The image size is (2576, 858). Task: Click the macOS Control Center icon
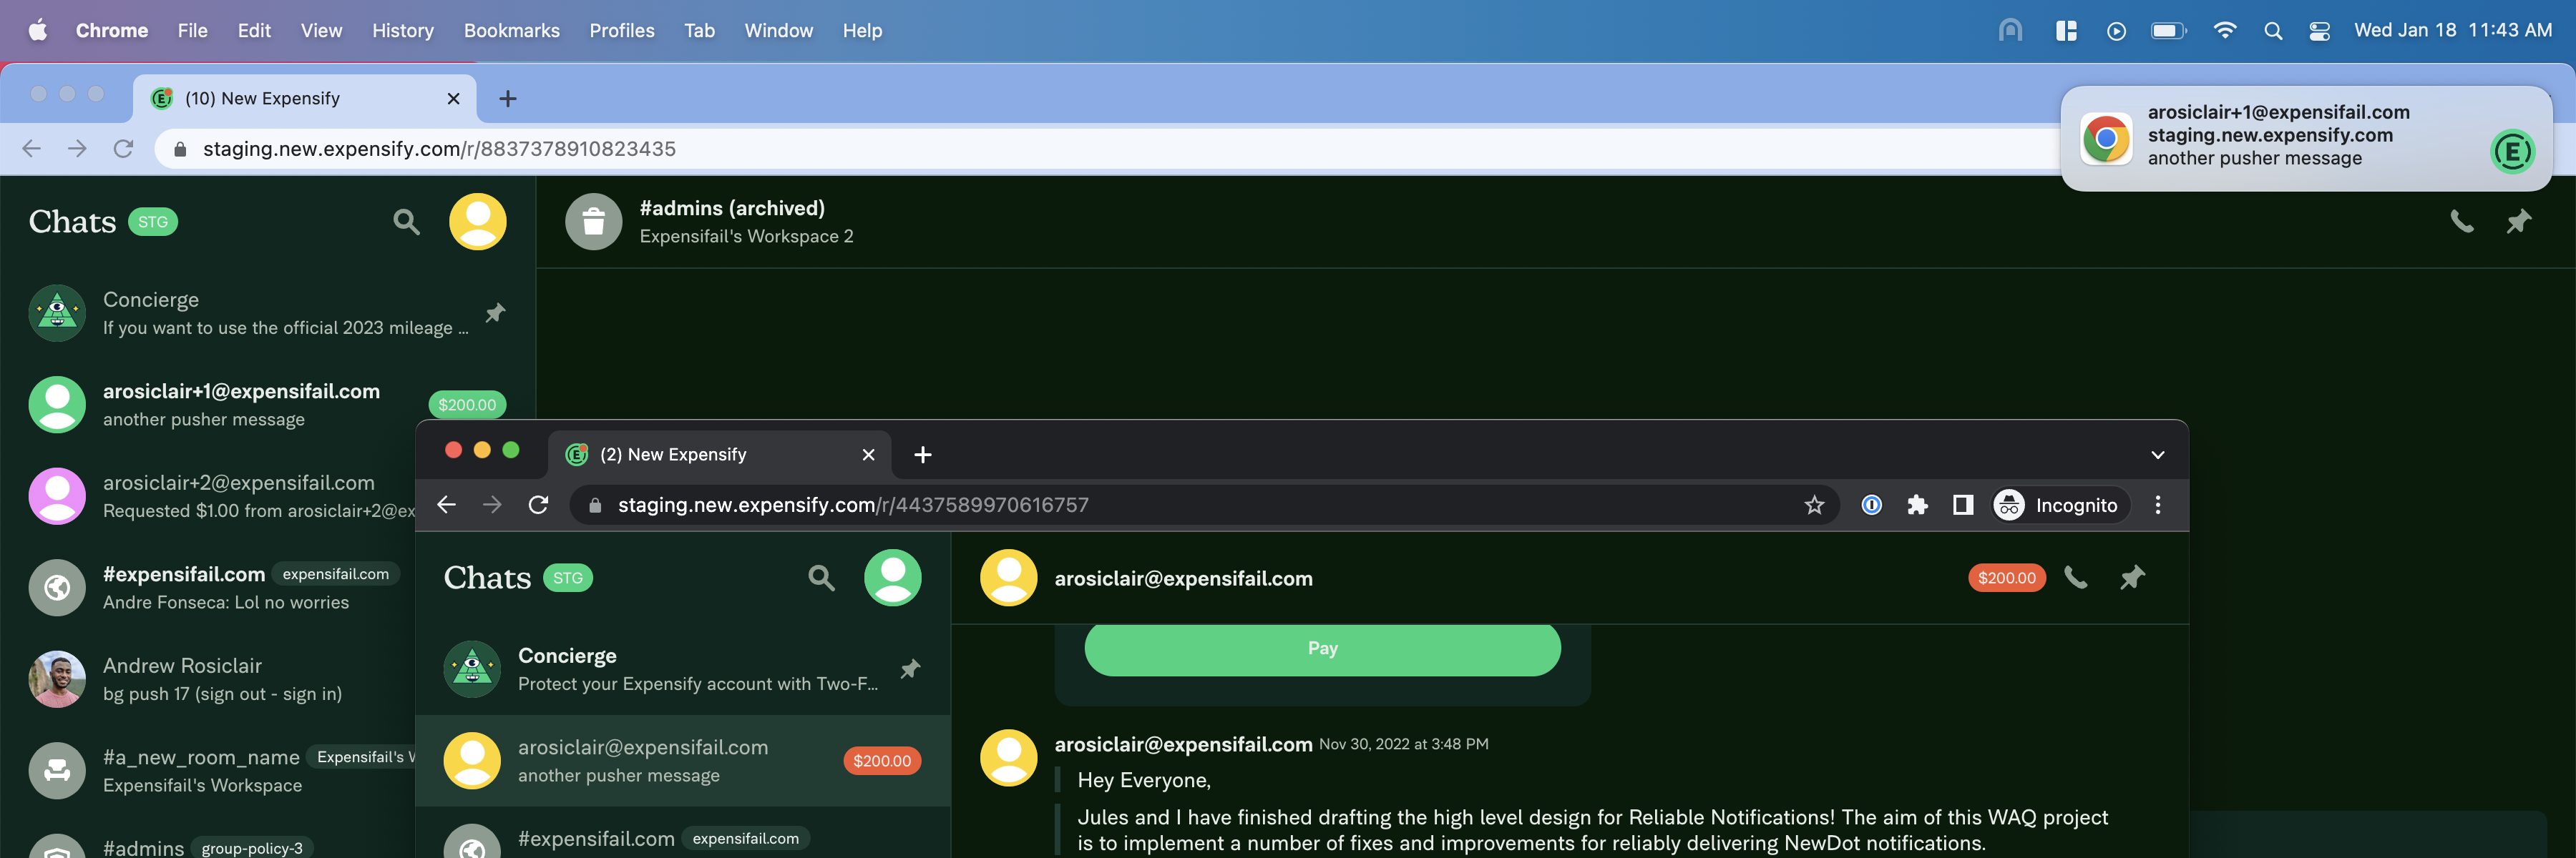tap(2319, 31)
